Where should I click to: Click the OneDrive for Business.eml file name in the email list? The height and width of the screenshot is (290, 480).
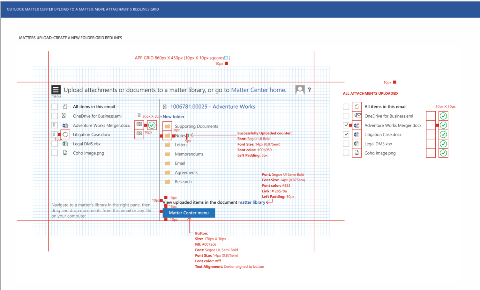click(97, 116)
